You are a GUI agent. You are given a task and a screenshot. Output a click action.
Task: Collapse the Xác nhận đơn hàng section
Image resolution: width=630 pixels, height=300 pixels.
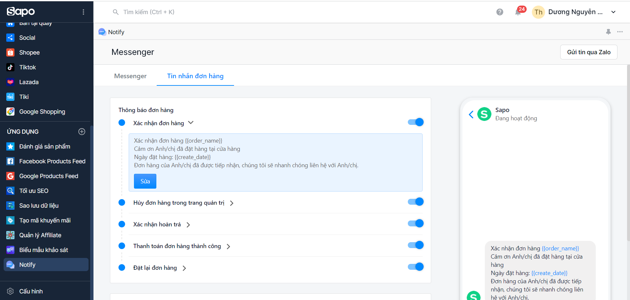pos(191,123)
